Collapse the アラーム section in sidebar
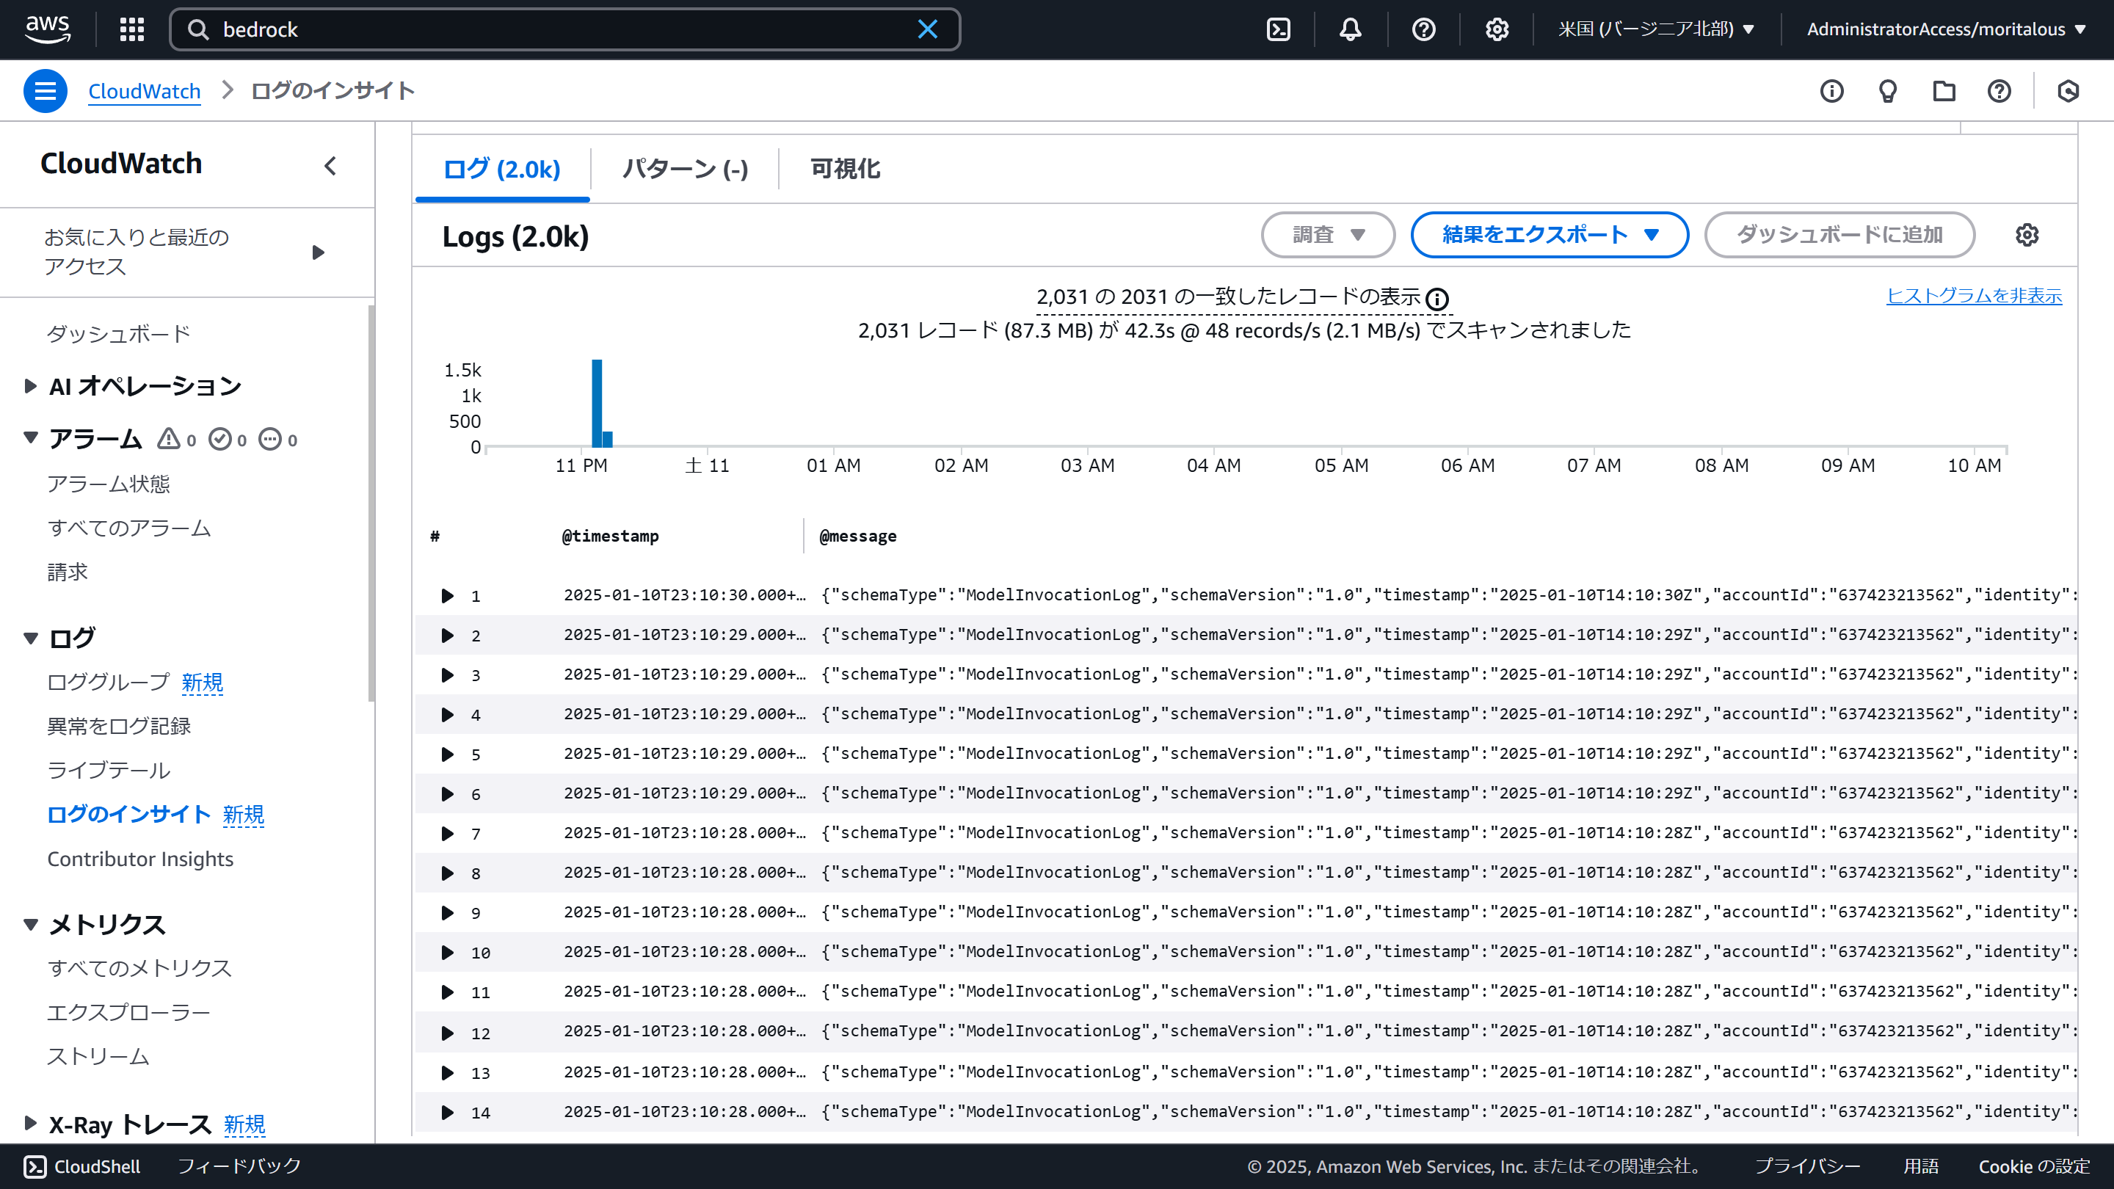Viewport: 2114px width, 1189px height. (x=29, y=437)
